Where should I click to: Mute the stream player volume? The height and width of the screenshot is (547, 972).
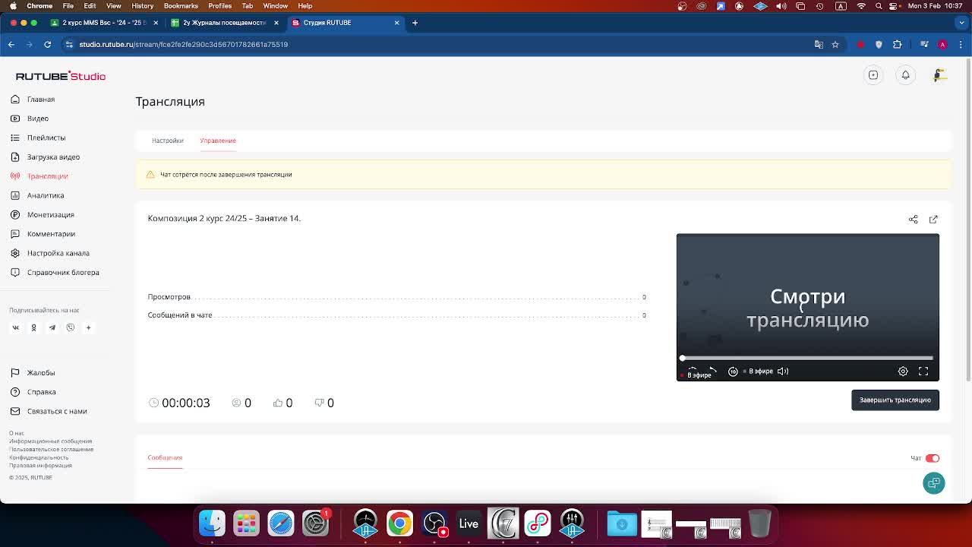(783, 372)
